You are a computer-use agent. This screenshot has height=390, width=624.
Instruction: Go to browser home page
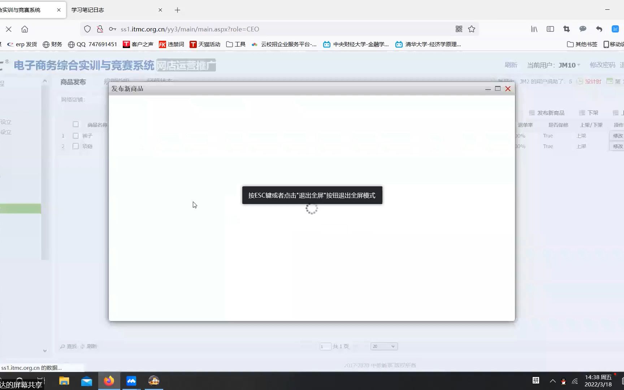tap(25, 29)
